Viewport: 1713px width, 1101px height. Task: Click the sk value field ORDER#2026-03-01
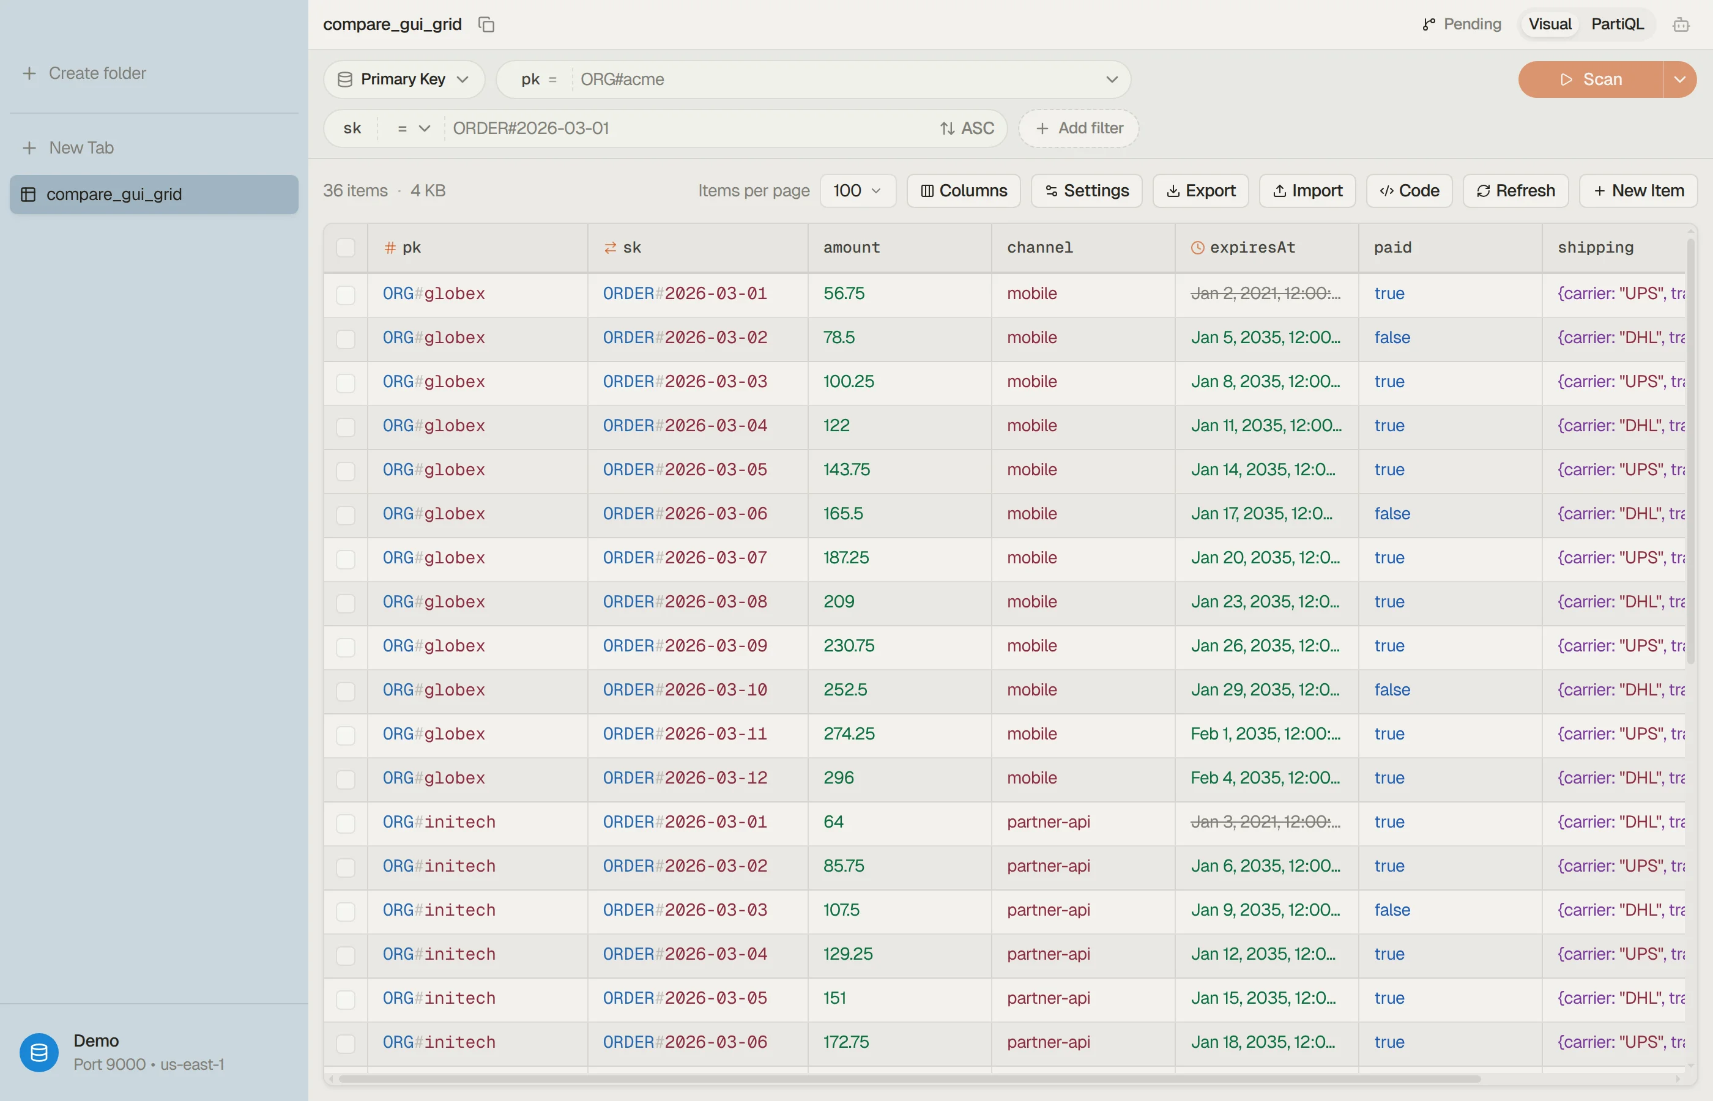click(690, 128)
